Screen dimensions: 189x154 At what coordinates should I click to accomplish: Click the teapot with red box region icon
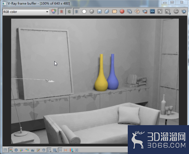tap(145, 11)
